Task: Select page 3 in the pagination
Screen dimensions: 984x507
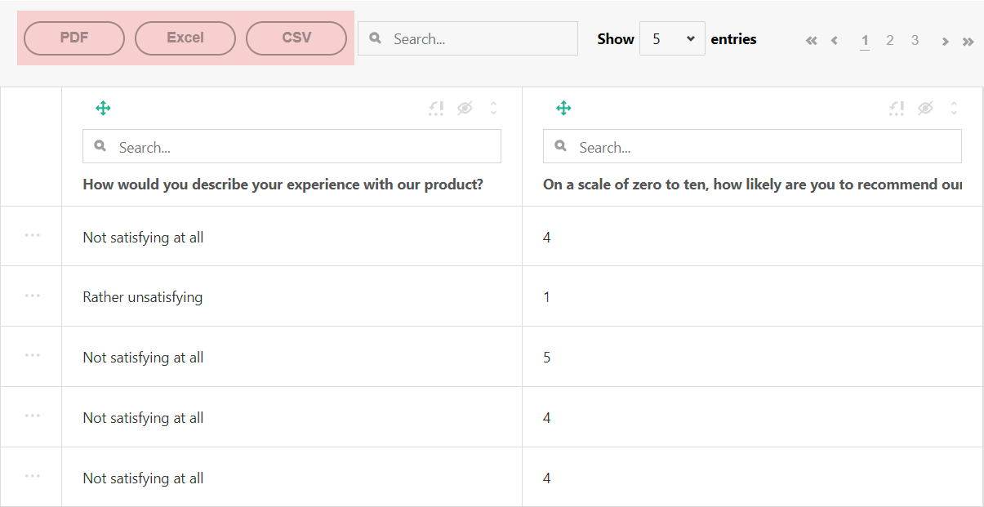Action: (915, 40)
